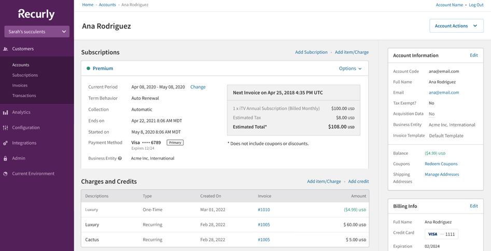This screenshot has height=251, width=491.
Task: Click the Analytics bar chart icon
Action: click(6, 112)
